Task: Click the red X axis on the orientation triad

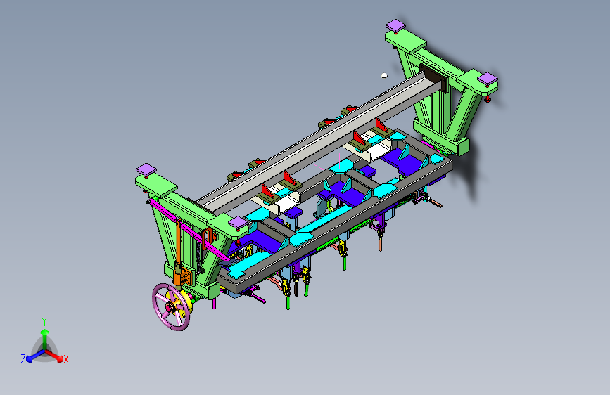Action: [55, 356]
